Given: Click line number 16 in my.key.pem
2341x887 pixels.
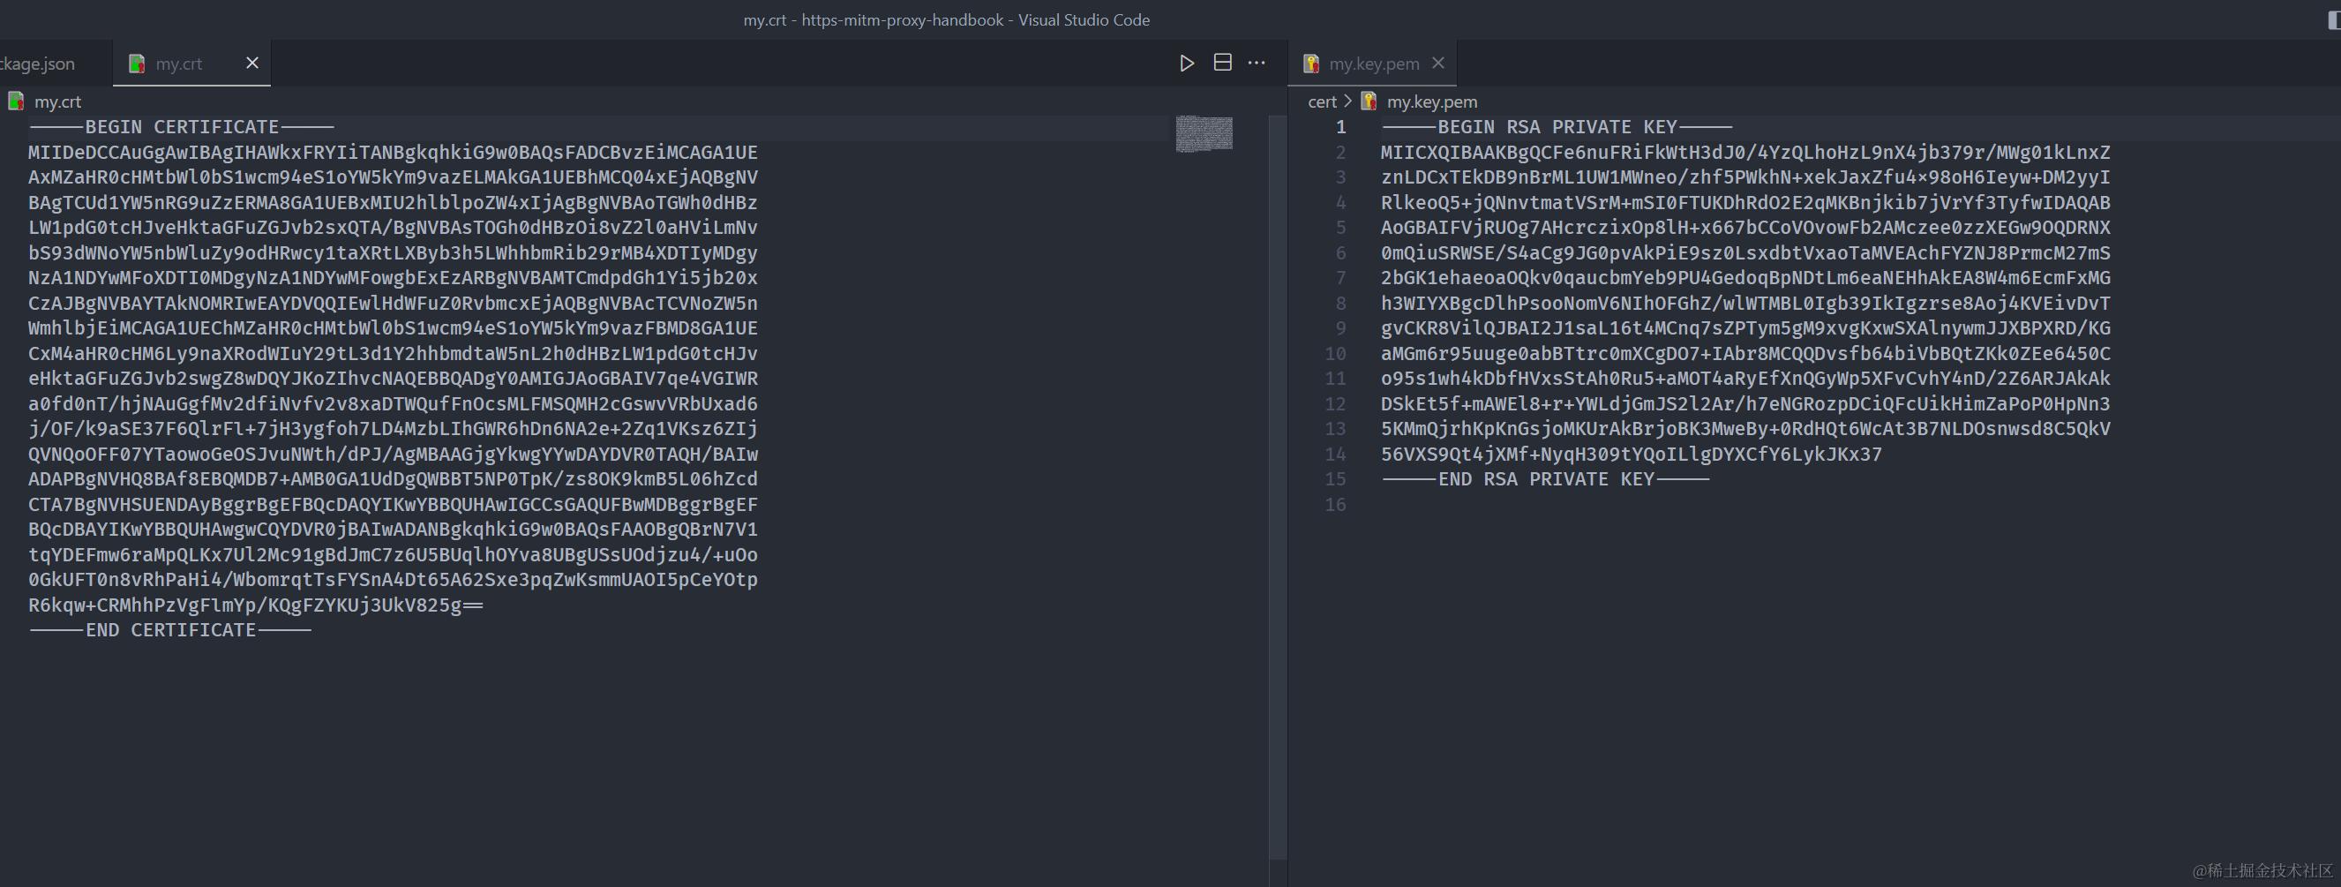Looking at the screenshot, I should (x=1335, y=504).
